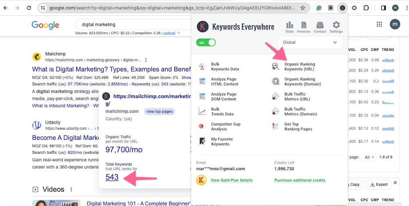
Task: Open the Google apps grid
Action: [379, 24]
